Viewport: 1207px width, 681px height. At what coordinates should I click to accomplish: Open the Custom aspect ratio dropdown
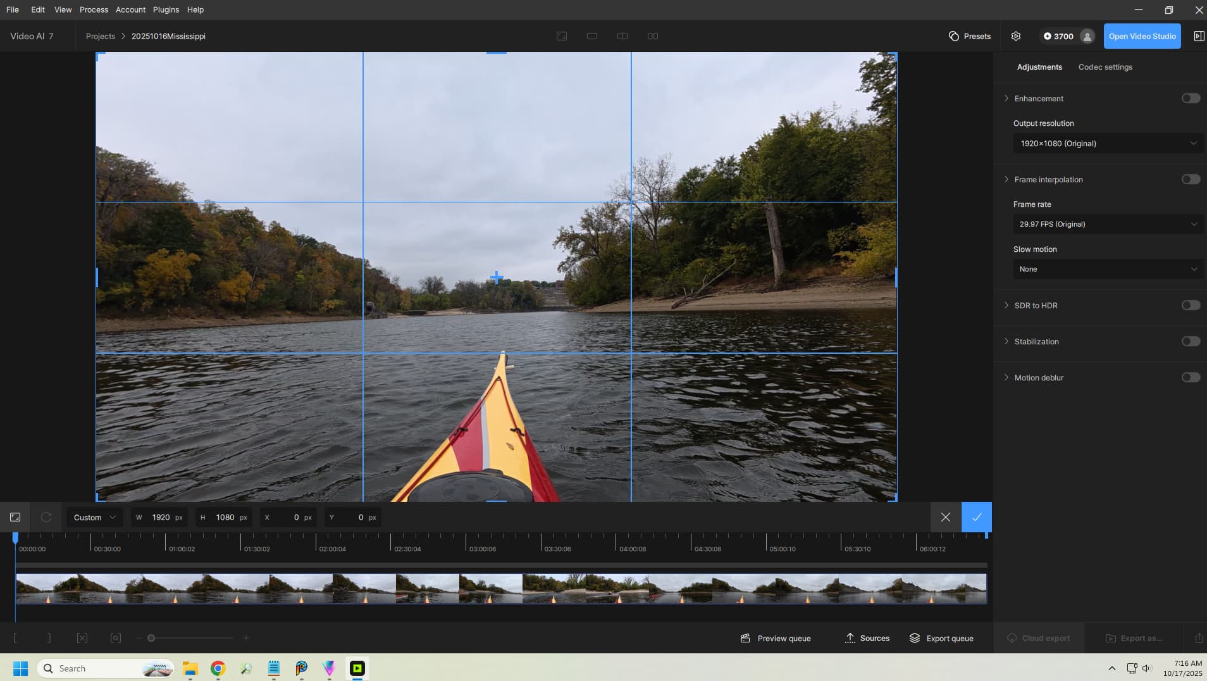[94, 517]
